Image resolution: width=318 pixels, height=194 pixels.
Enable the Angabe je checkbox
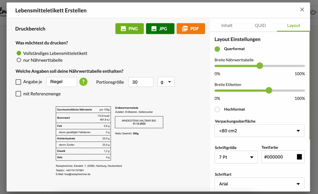[x=18, y=82]
